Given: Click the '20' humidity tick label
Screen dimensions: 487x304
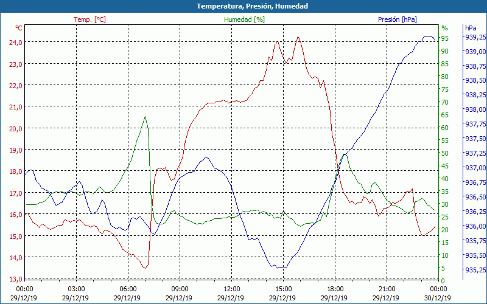Looking at the screenshot, I should (445, 230).
